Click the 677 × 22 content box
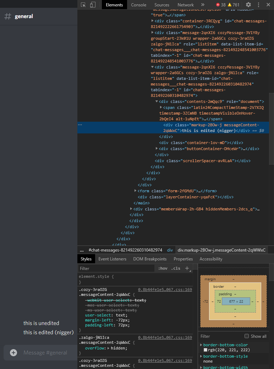The width and height of the screenshot is (274, 369). tap(236, 301)
